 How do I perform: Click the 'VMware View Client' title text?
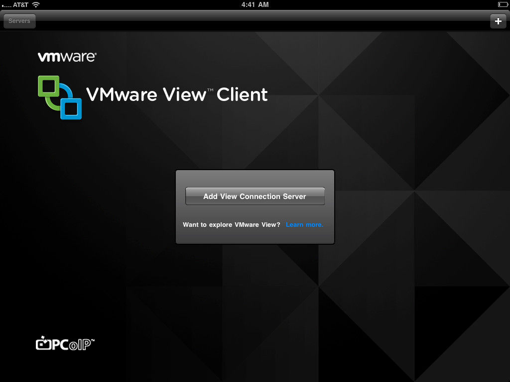[x=177, y=95]
